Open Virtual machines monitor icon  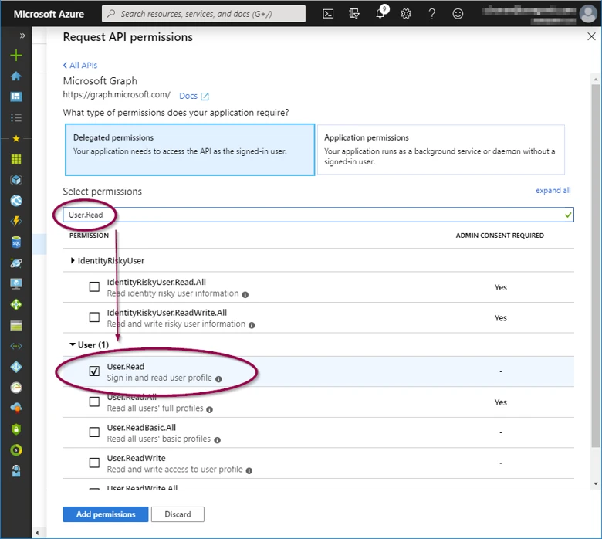pos(16,284)
